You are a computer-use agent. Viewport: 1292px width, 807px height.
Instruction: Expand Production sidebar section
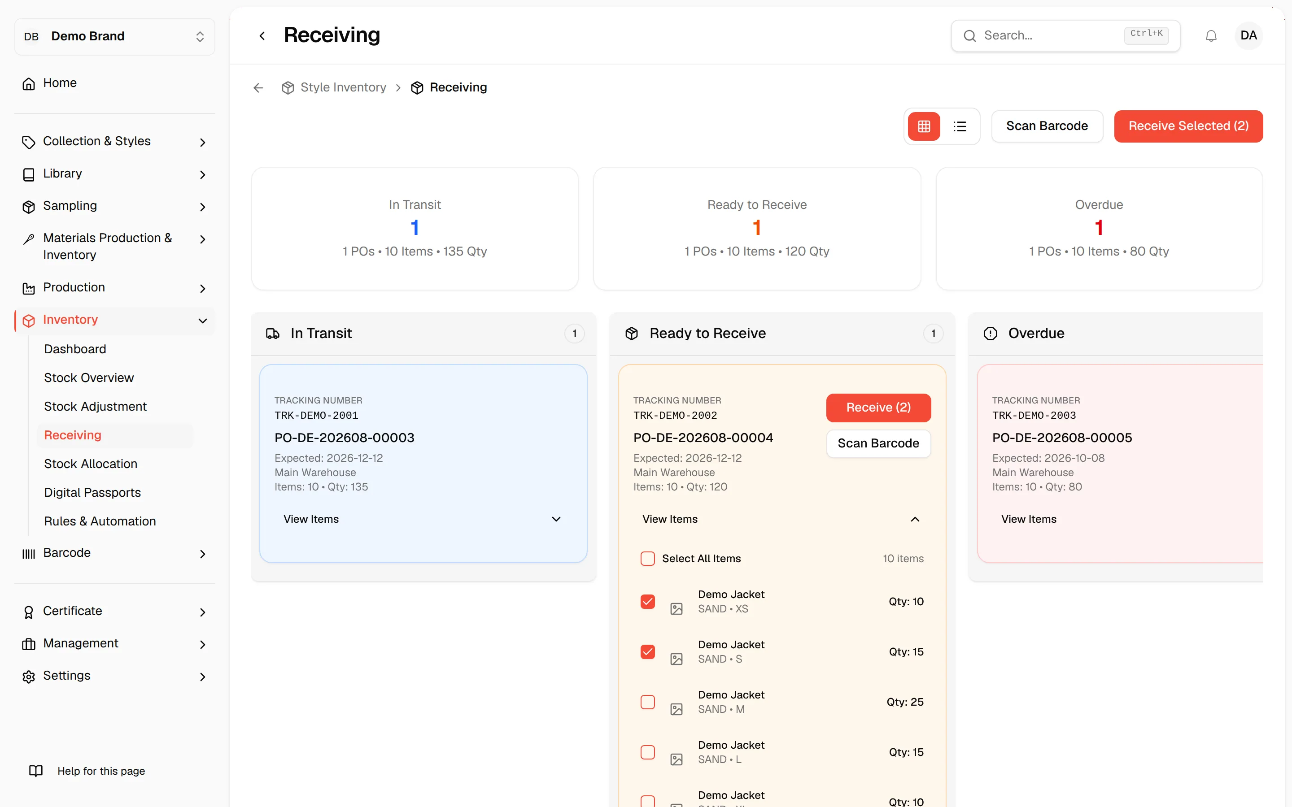click(x=115, y=288)
